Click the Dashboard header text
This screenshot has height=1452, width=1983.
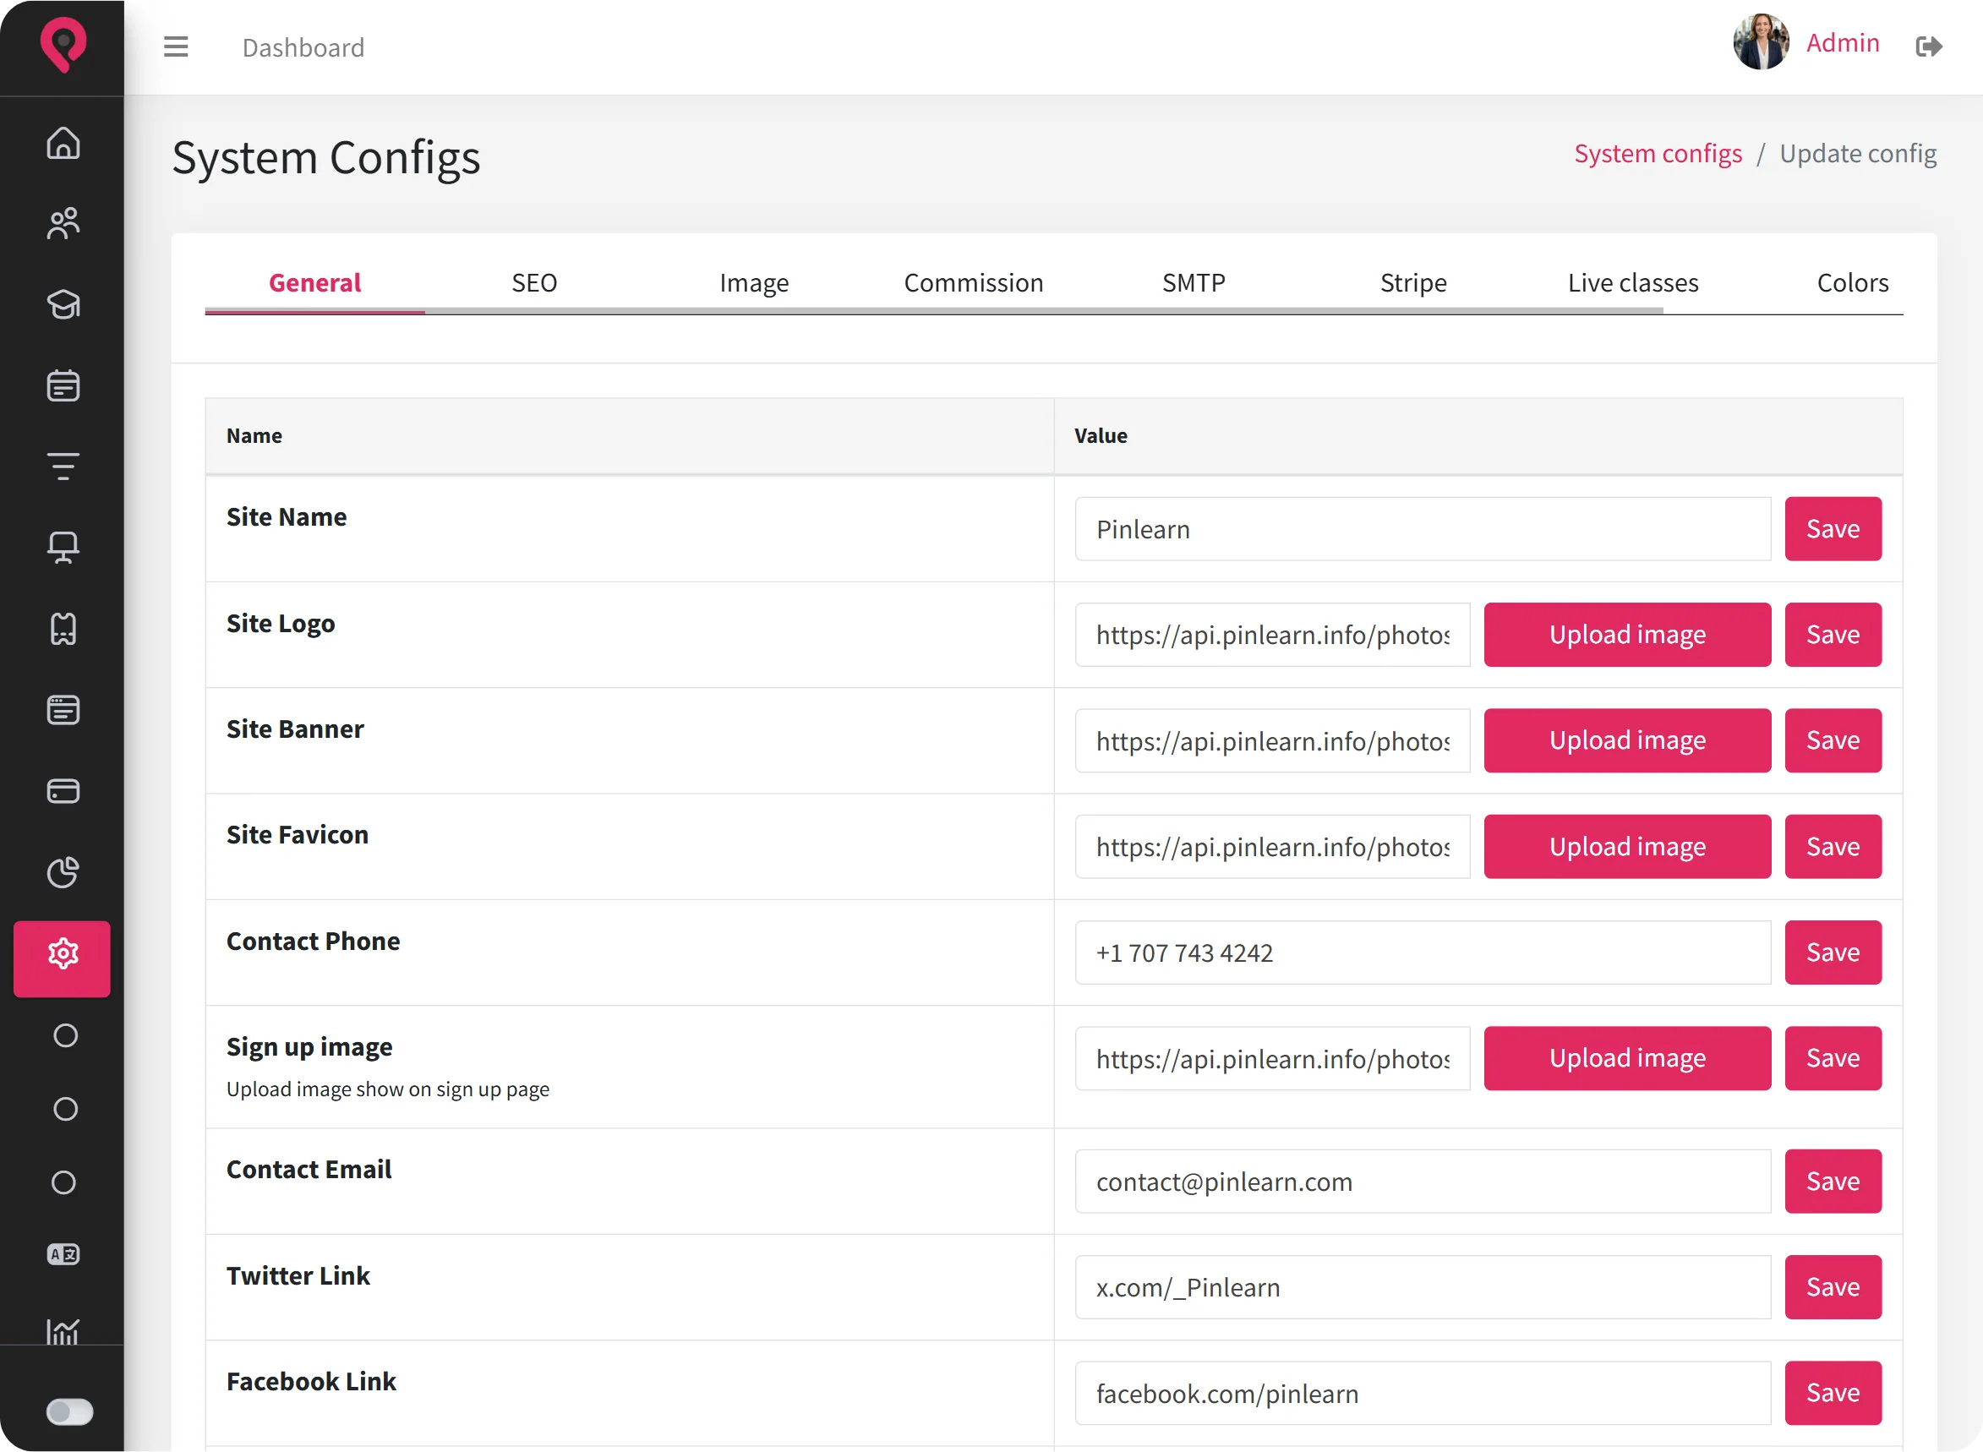click(x=303, y=47)
